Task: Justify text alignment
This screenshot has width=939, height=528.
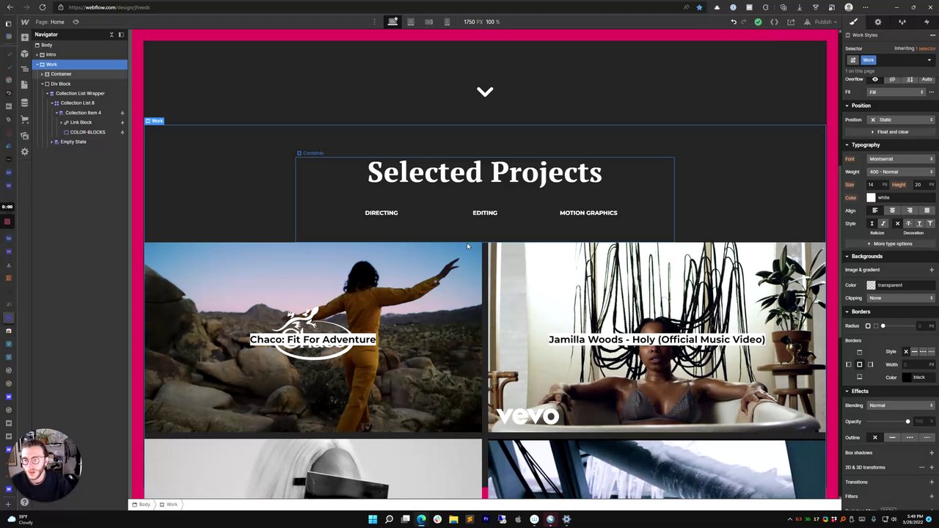Action: [x=927, y=210]
